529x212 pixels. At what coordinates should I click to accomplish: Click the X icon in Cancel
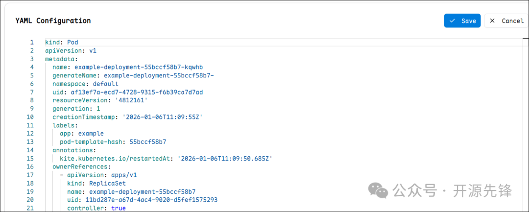[492, 21]
